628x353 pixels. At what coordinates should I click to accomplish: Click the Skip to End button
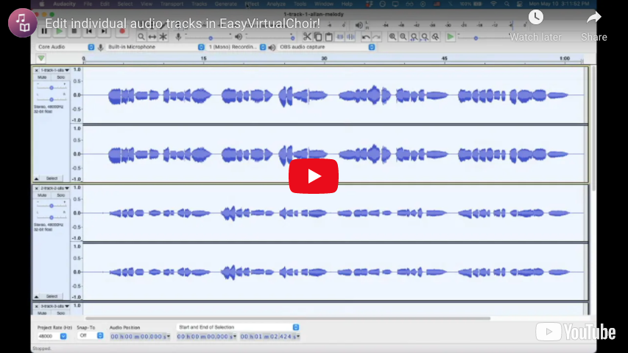coord(104,31)
